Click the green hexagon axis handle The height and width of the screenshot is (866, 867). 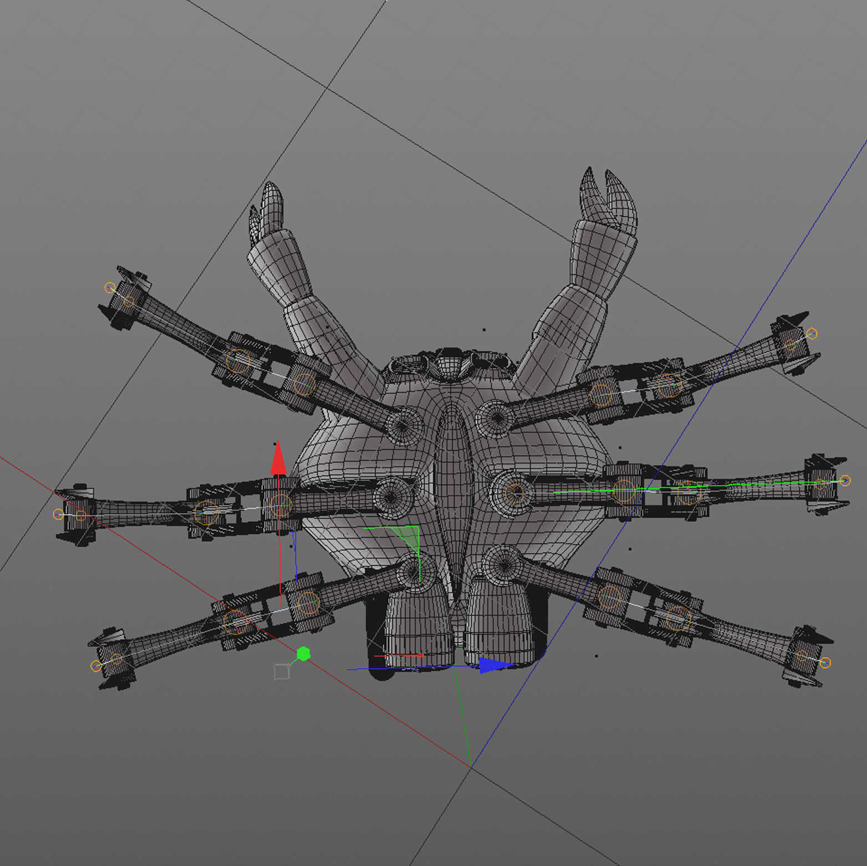coord(303,654)
